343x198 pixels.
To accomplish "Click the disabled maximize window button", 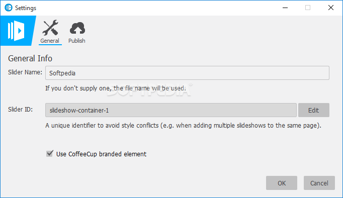I will 308,8.
